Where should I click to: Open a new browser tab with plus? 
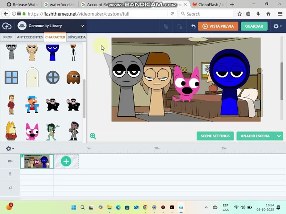click(232, 4)
